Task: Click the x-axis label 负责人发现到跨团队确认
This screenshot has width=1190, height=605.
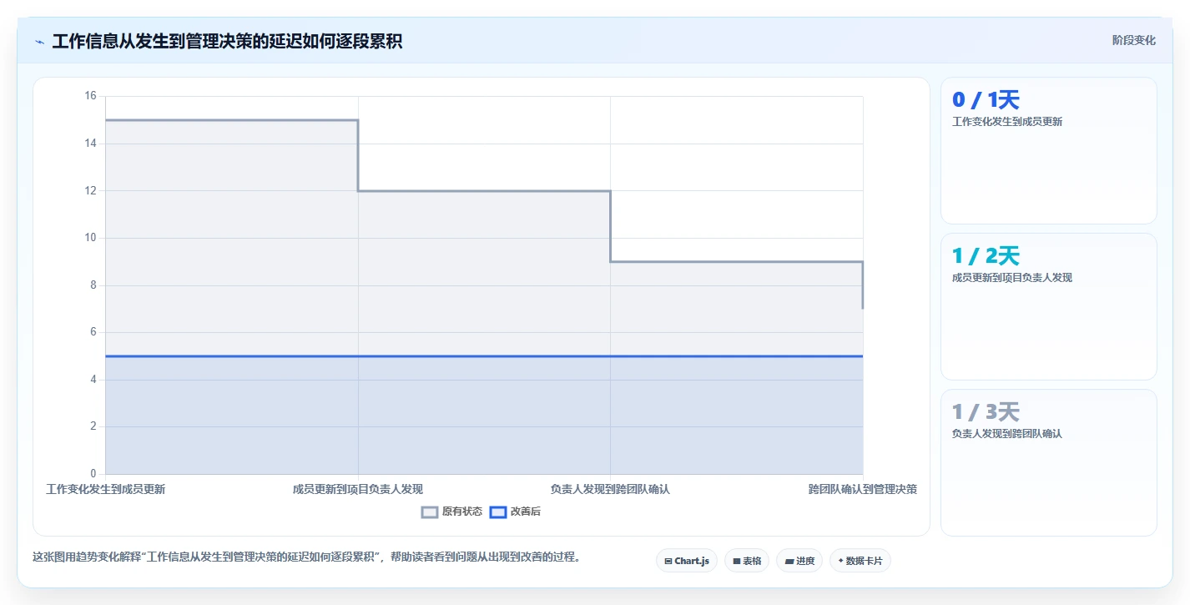Action: pos(610,489)
